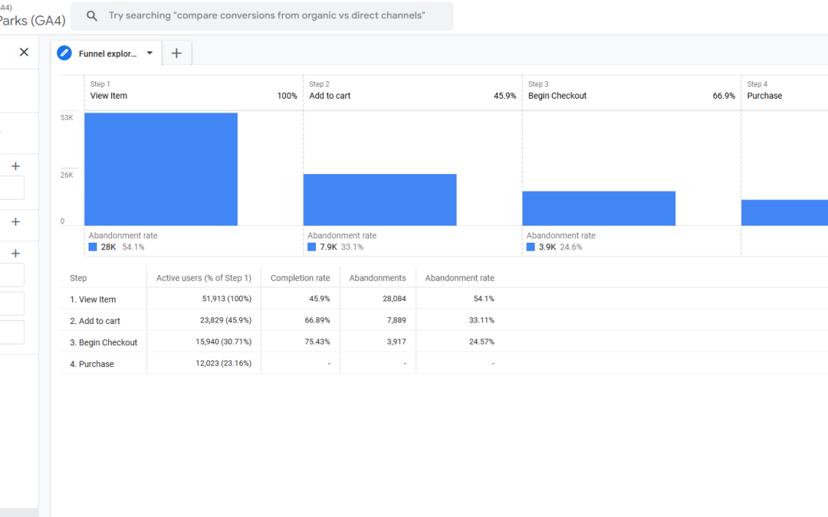This screenshot has height=517, width=828.
Task: Click the '51,913 (100%)' active users cell
Action: 226,299
